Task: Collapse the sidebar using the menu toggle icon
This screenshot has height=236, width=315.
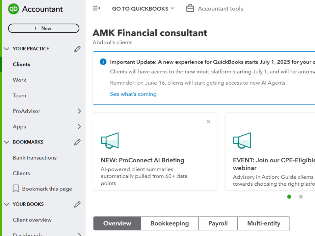Action: coord(96,8)
